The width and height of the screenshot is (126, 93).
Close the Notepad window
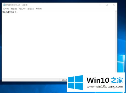[114, 5]
